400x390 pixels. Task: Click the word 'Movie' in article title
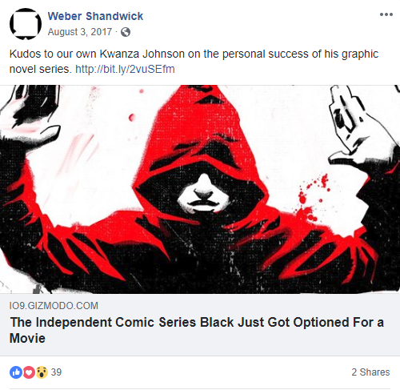click(x=27, y=339)
